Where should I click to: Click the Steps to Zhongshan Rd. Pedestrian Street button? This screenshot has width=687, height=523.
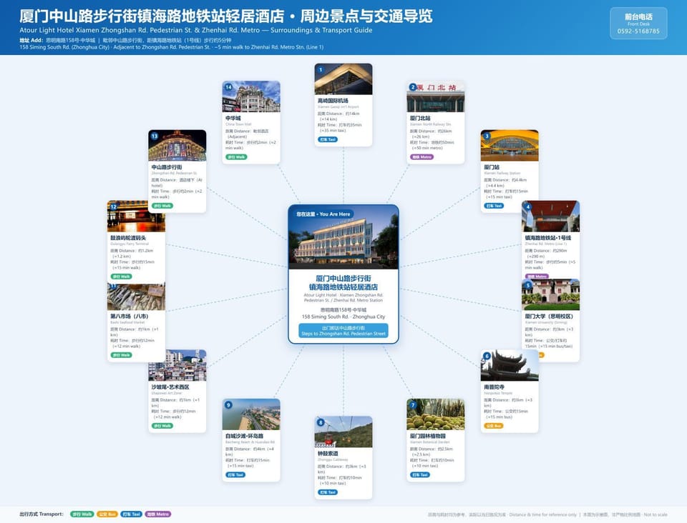point(343,331)
